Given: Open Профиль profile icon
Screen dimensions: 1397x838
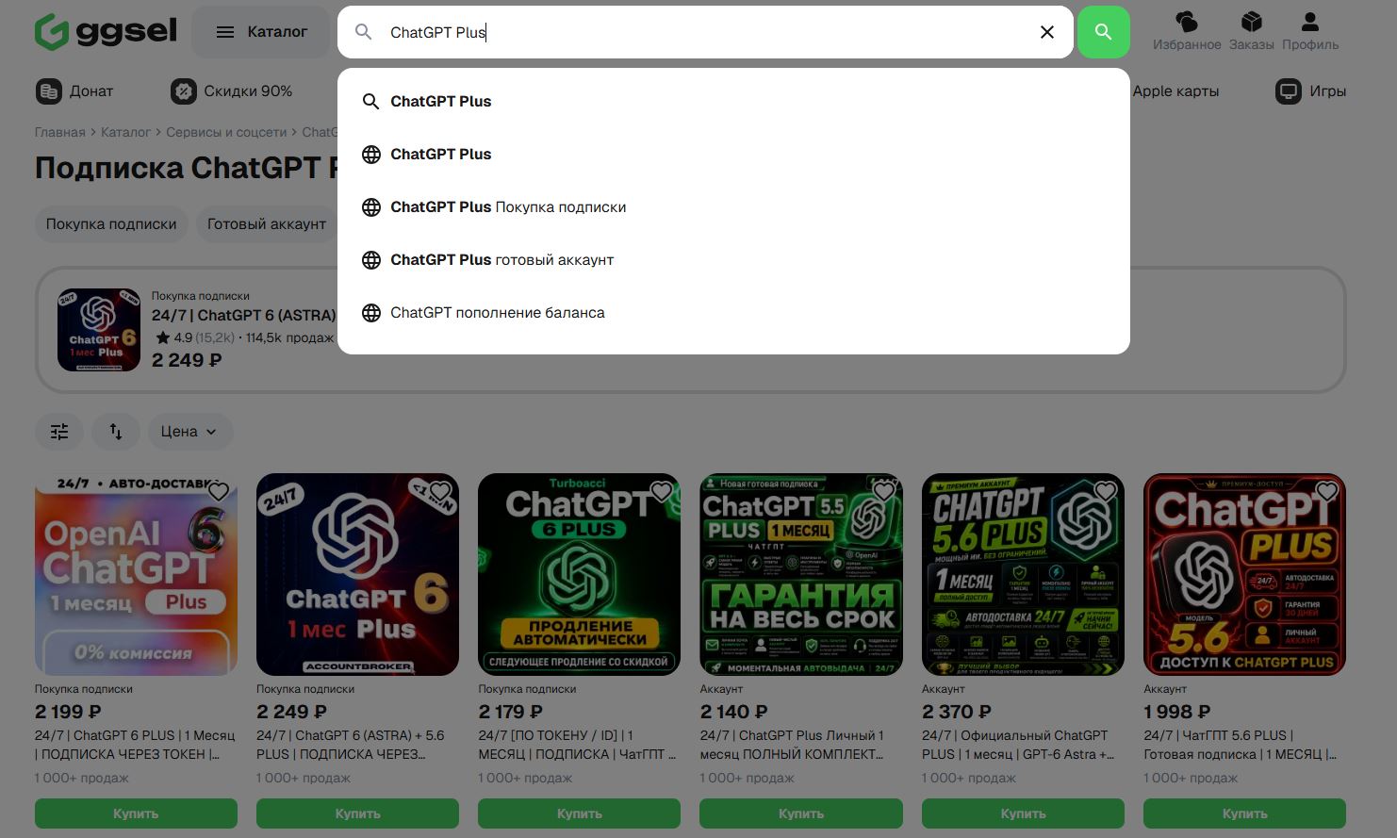Looking at the screenshot, I should pyautogui.click(x=1309, y=31).
